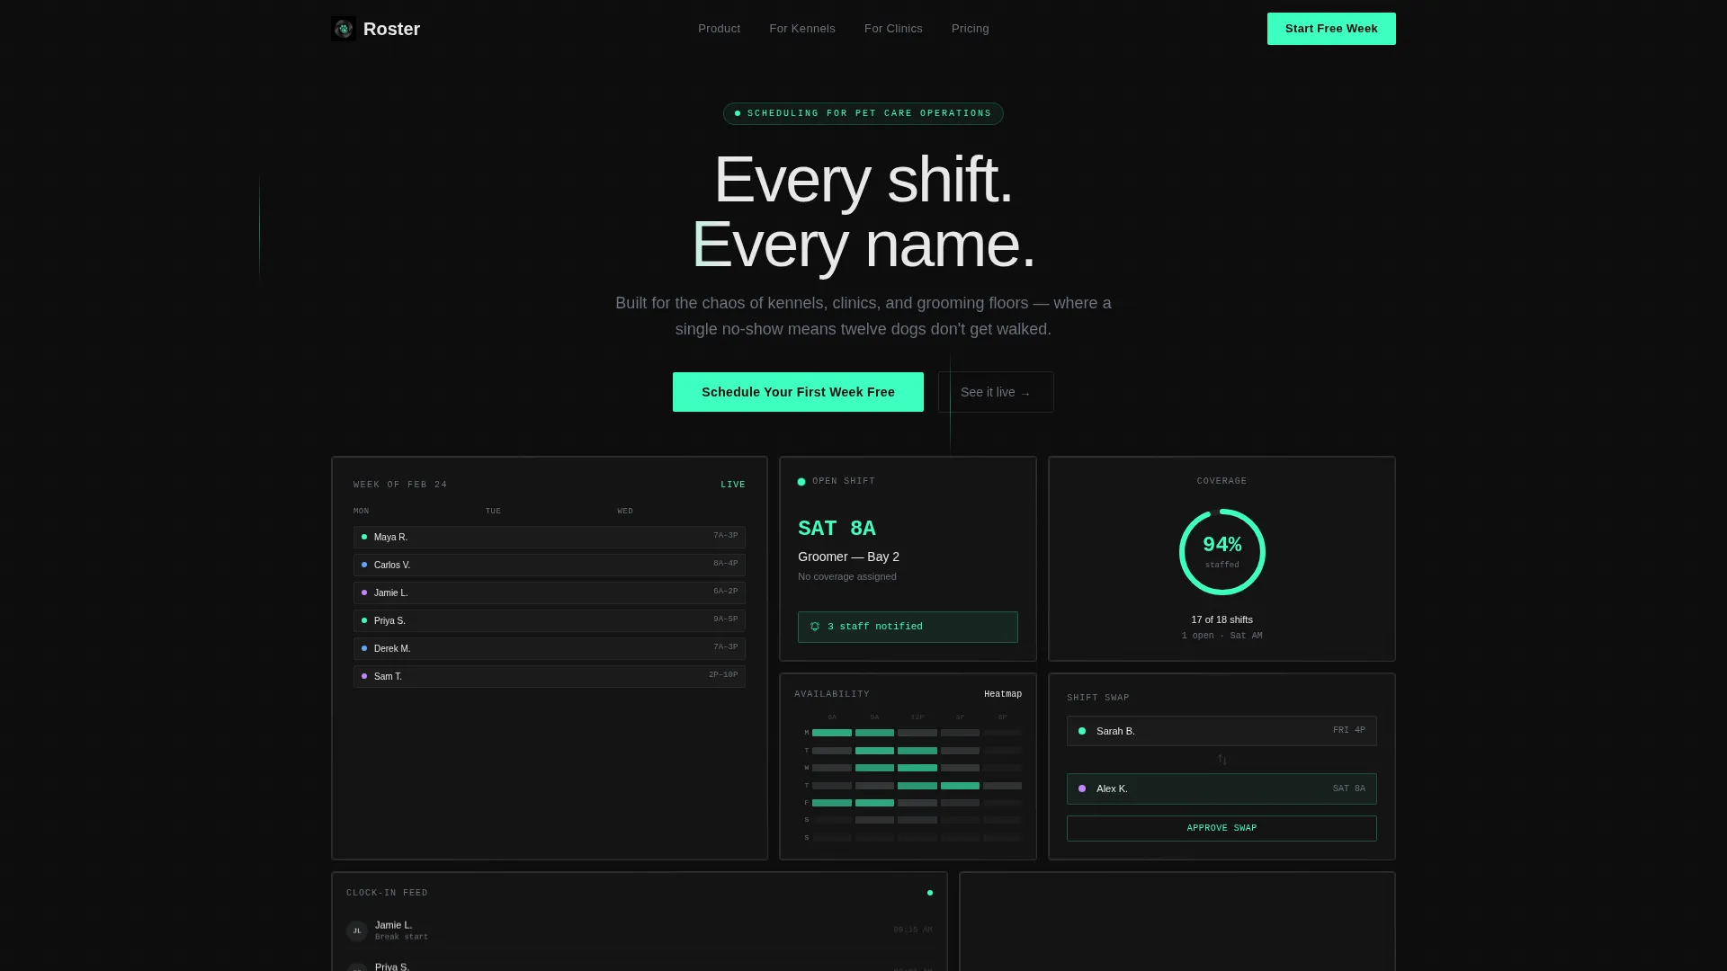Viewport: 1727px width, 971px height.
Task: Select Sam T. shift row
Action: pyautogui.click(x=550, y=676)
